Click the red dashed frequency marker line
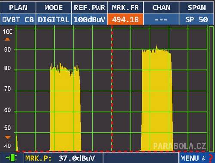The width and height of the screenshot is (215, 163). point(112,88)
